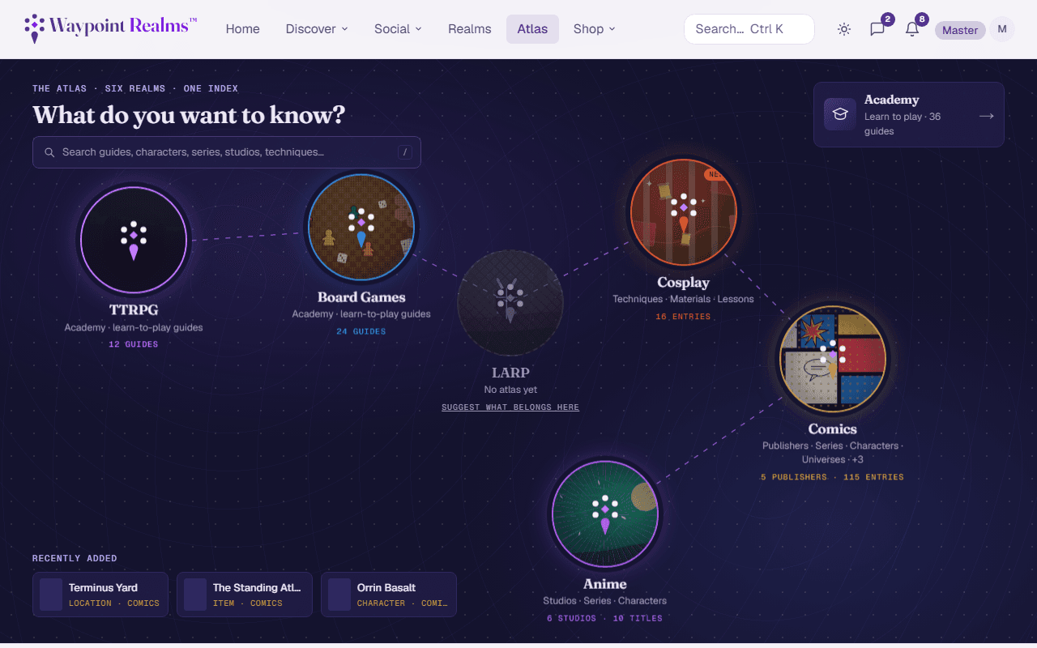Viewport: 1037px width, 648px height.
Task: Click the M user avatar
Action: click(1002, 29)
